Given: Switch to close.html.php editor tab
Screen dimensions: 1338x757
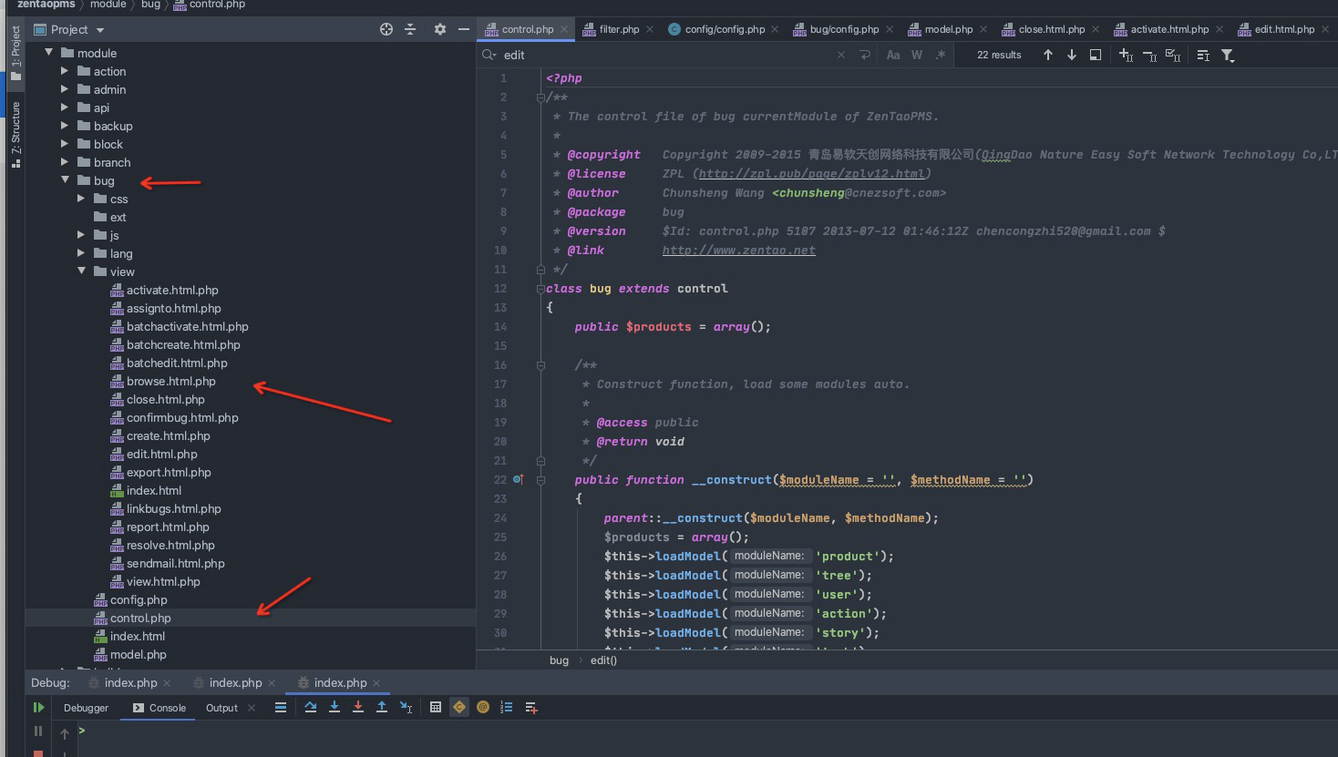Looking at the screenshot, I should click(x=1052, y=29).
